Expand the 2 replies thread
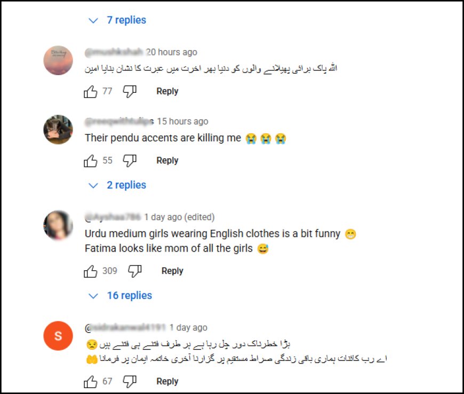This screenshot has height=394, width=464. coord(117,185)
